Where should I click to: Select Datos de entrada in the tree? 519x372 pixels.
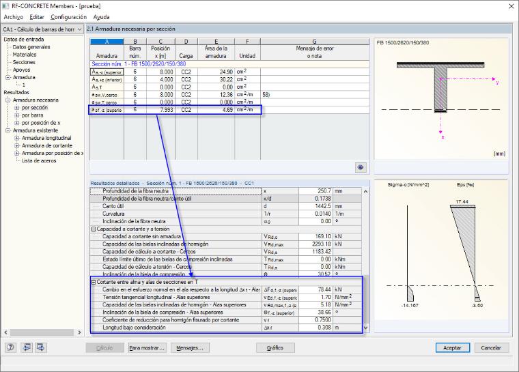23,40
